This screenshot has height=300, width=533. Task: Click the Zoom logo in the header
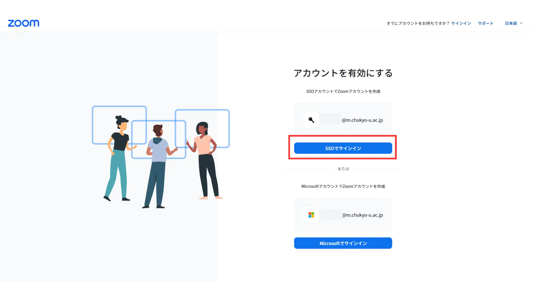23,23
